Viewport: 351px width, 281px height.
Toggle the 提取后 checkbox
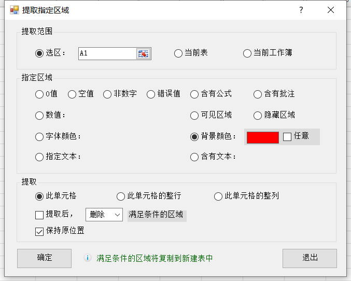click(x=39, y=215)
